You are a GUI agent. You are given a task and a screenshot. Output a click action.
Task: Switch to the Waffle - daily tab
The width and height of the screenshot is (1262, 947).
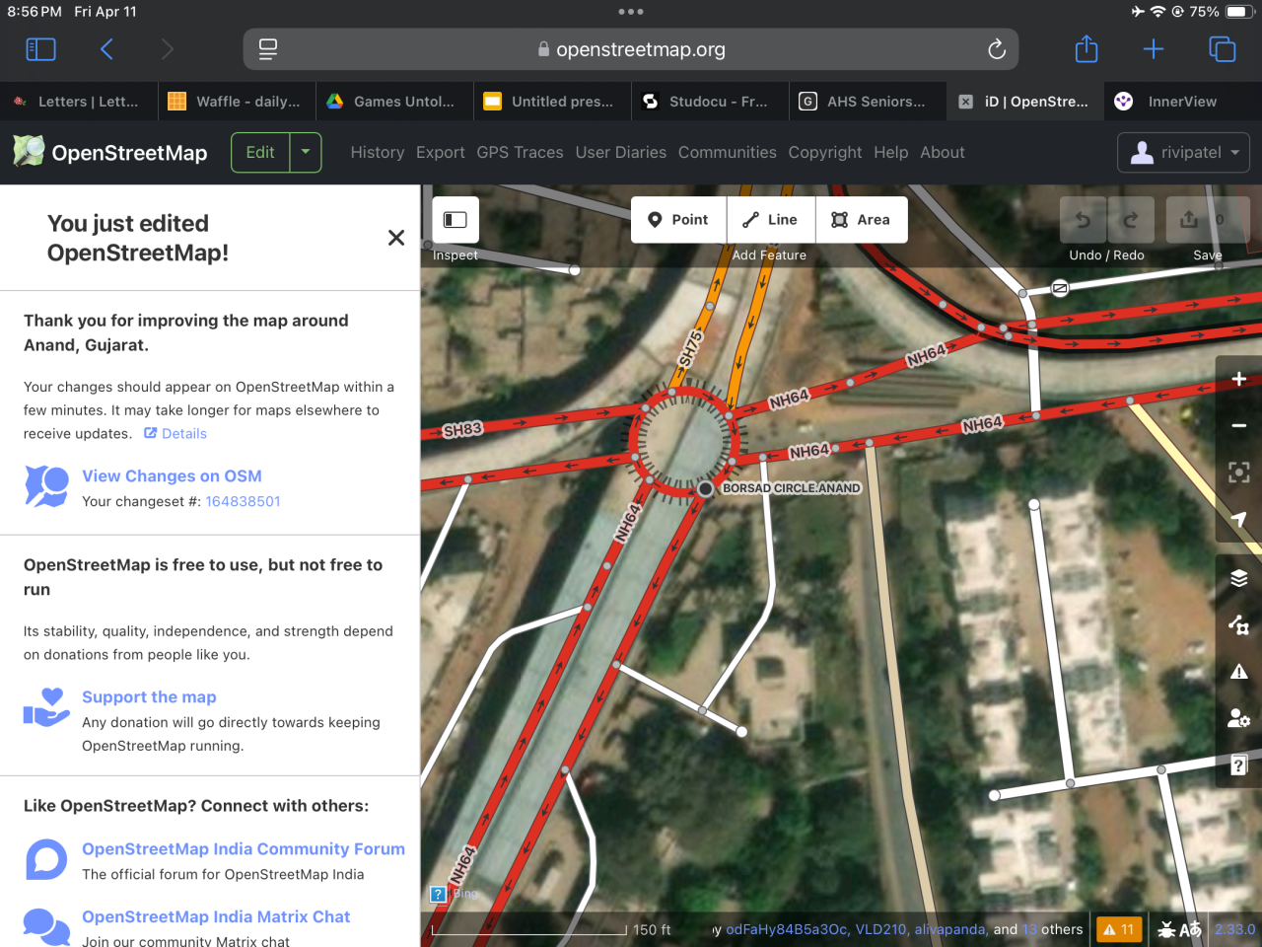[x=237, y=102]
